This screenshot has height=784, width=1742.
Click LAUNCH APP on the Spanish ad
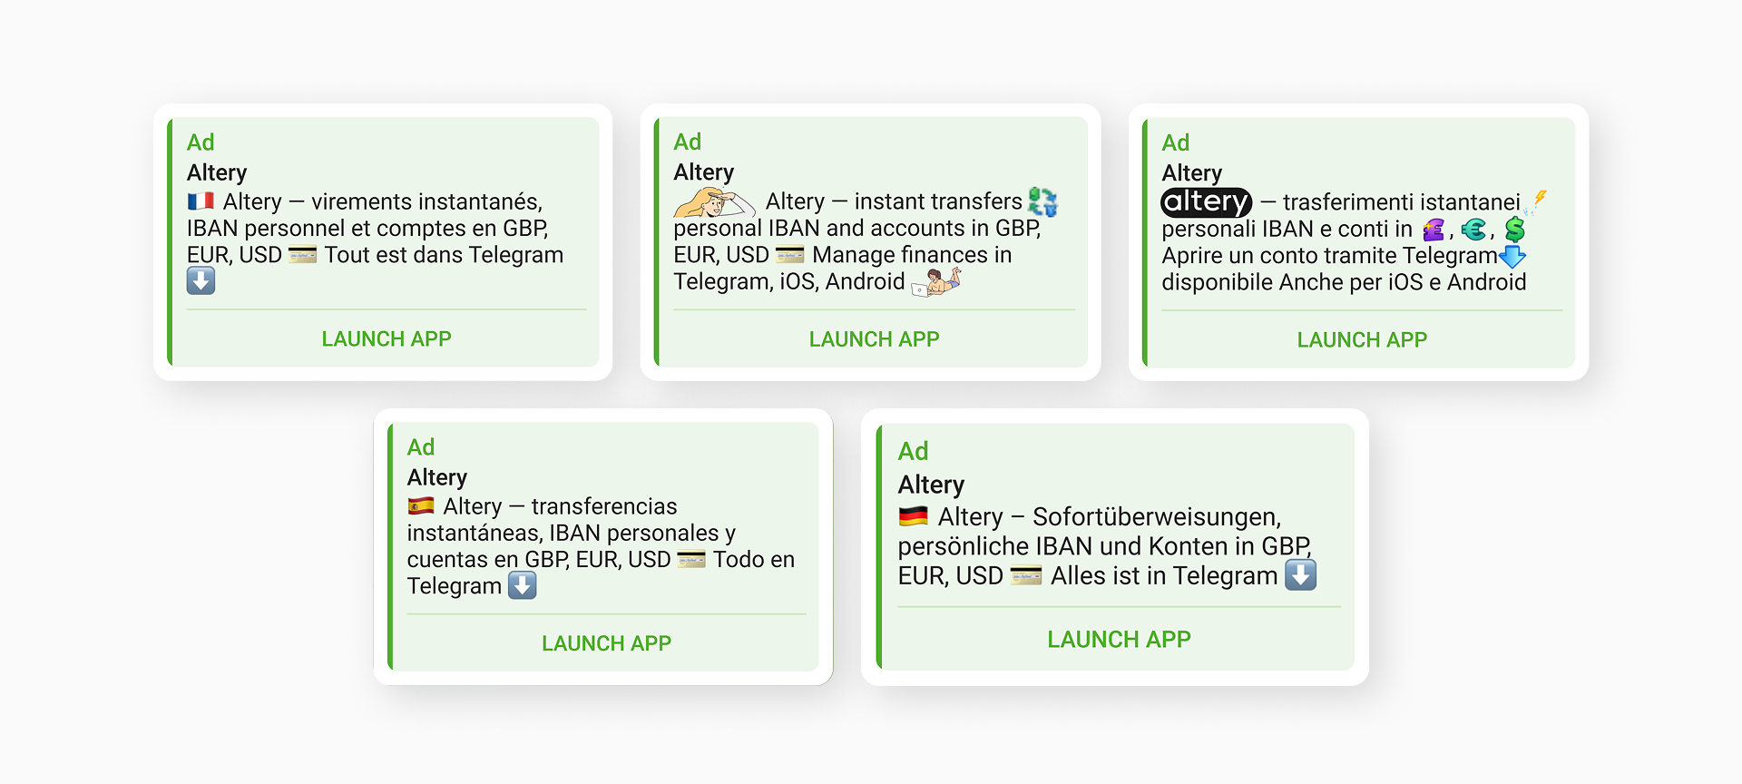(x=606, y=642)
